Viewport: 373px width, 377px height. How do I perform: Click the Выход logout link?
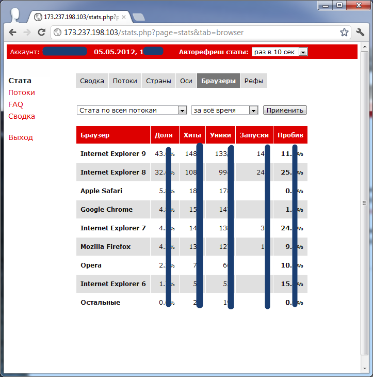[21, 137]
